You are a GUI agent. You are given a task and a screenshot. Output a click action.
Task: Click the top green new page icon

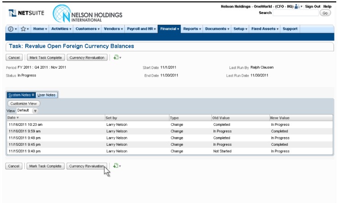point(116,57)
